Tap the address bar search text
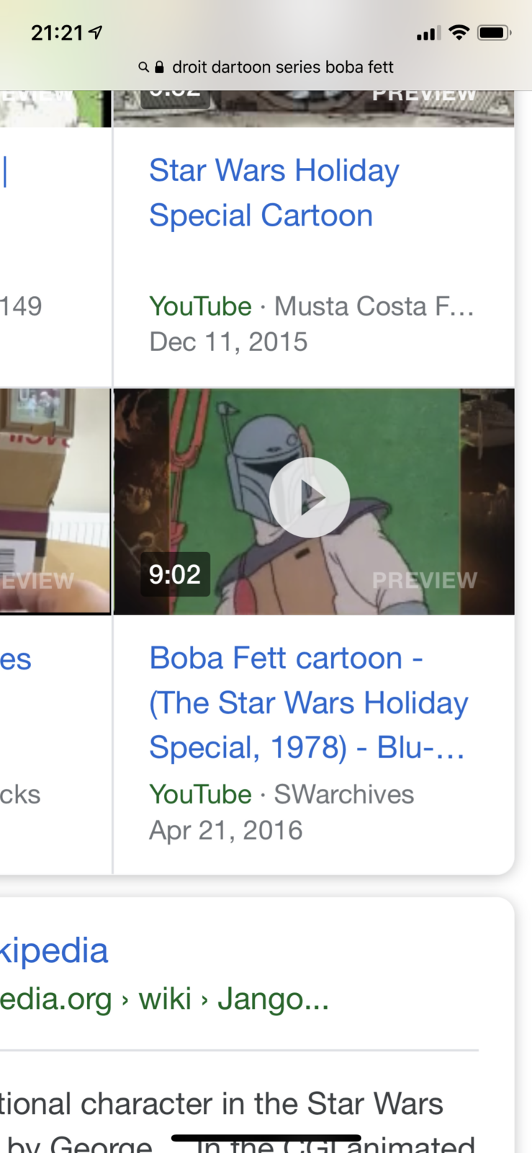Image resolution: width=532 pixels, height=1153 pixels. [282, 67]
